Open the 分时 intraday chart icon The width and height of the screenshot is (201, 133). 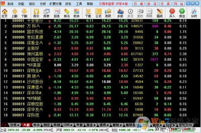point(194,13)
